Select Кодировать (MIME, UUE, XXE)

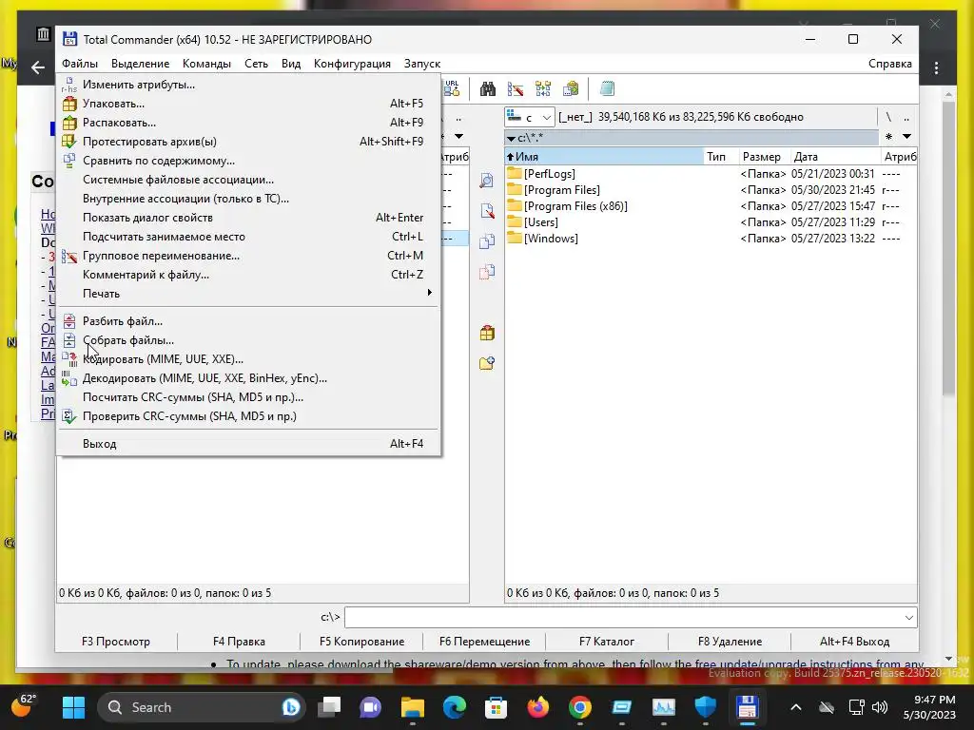point(248,359)
